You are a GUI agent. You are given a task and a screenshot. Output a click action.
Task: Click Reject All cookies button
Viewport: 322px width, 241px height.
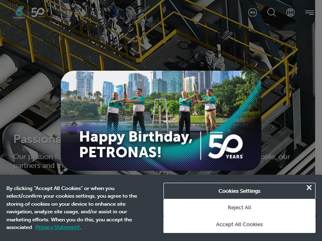(x=239, y=207)
